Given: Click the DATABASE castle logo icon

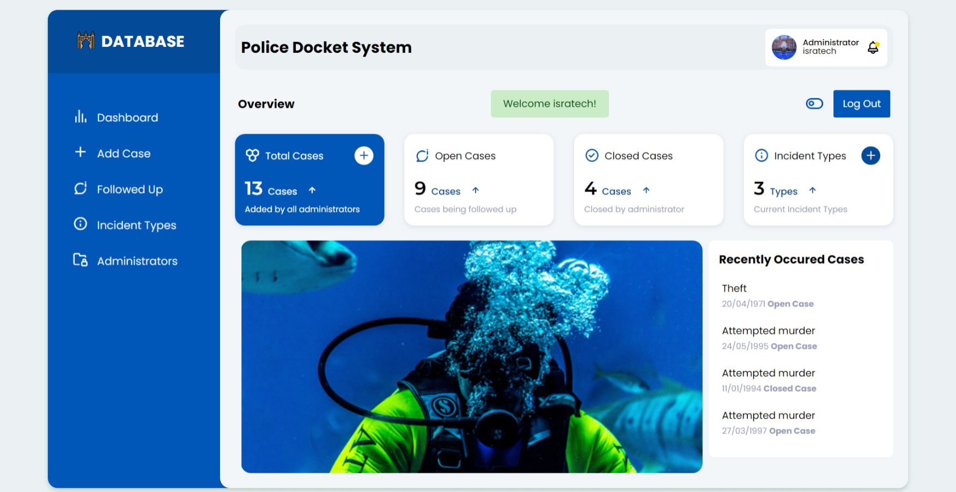Looking at the screenshot, I should click(x=86, y=41).
